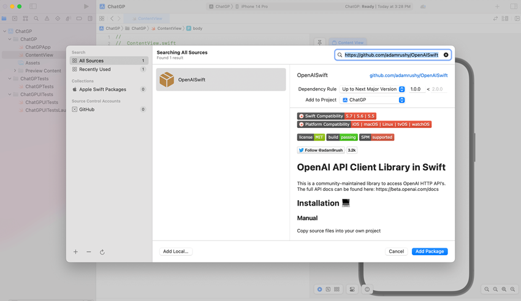Screen dimensions: 521x301
Task: Select Apple Swift Packages collection
Action: pos(109,89)
